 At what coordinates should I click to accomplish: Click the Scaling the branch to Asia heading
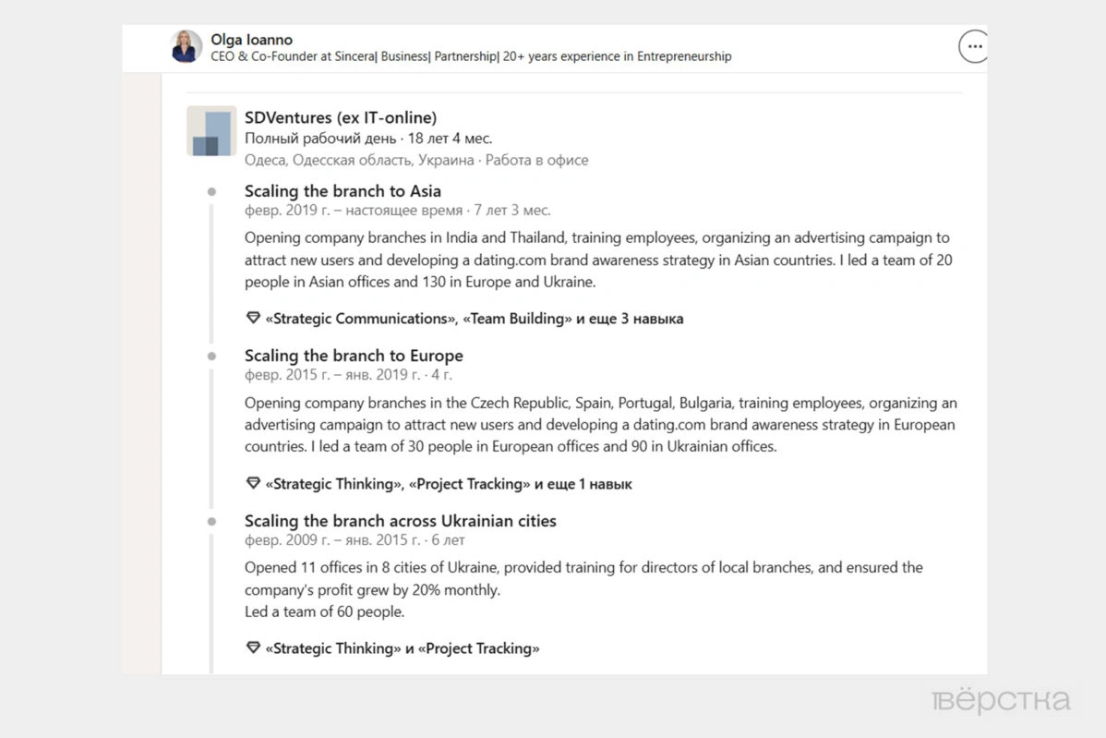point(343,191)
